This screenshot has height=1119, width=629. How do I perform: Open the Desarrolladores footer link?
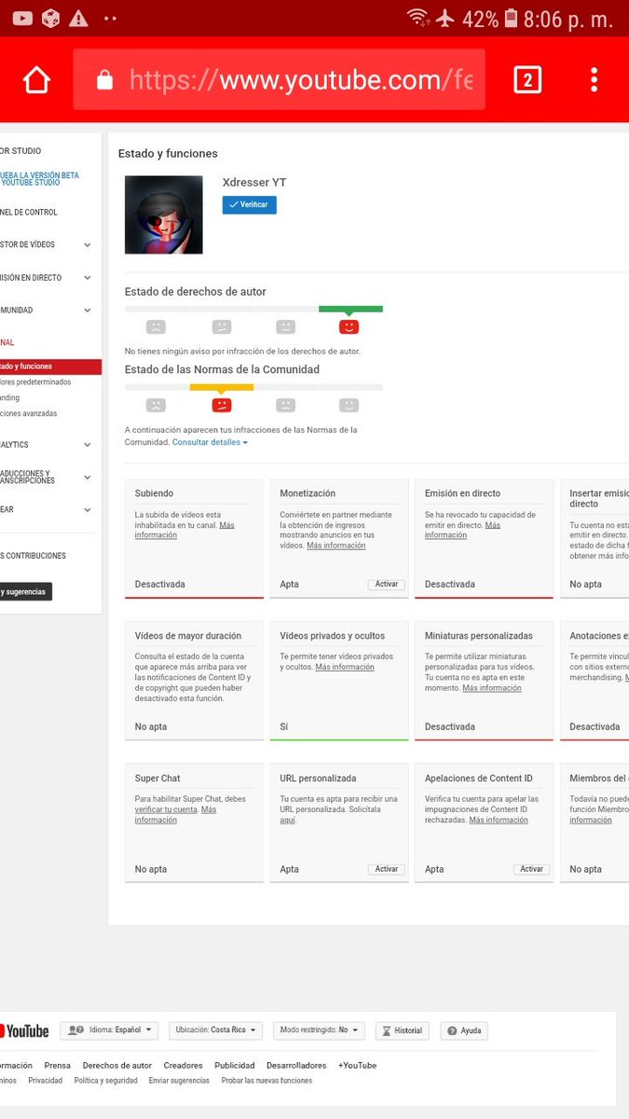[x=296, y=1065]
